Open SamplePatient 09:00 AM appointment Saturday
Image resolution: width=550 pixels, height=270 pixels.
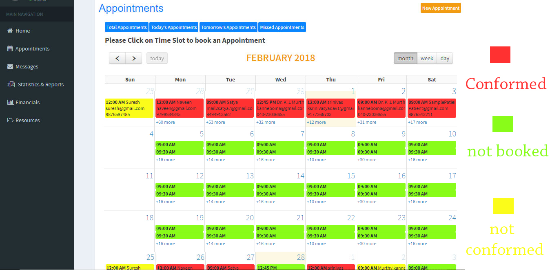tap(432, 108)
